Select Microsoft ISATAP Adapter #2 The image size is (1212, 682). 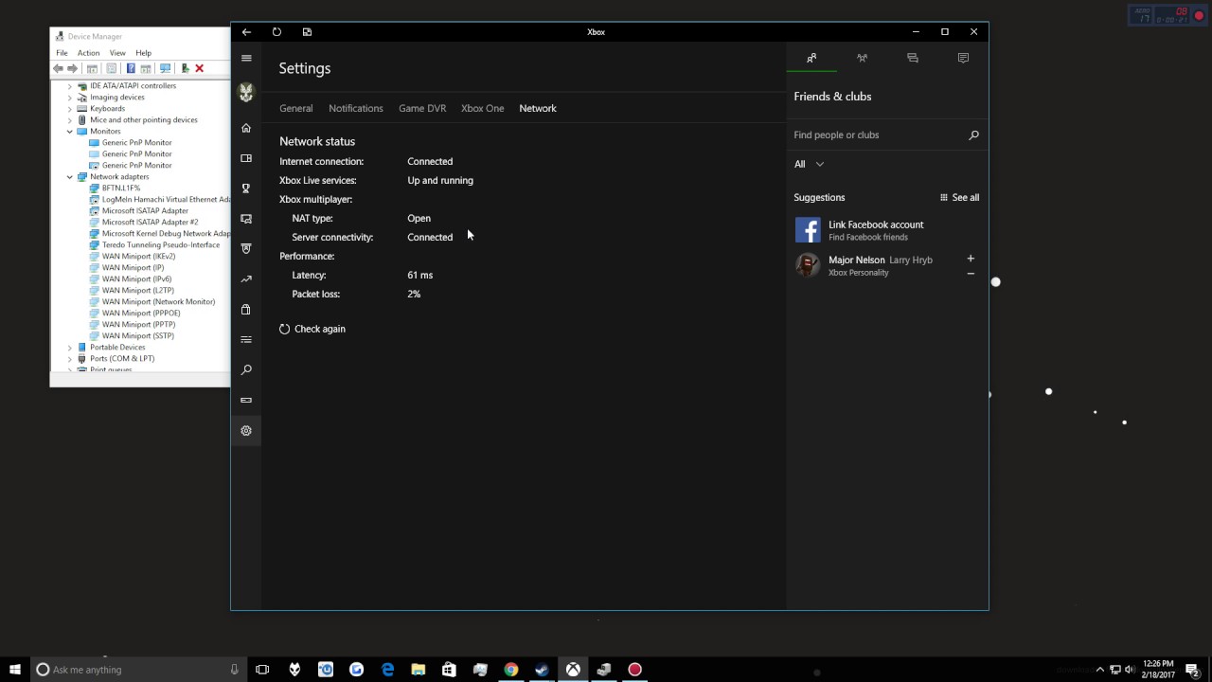(150, 223)
